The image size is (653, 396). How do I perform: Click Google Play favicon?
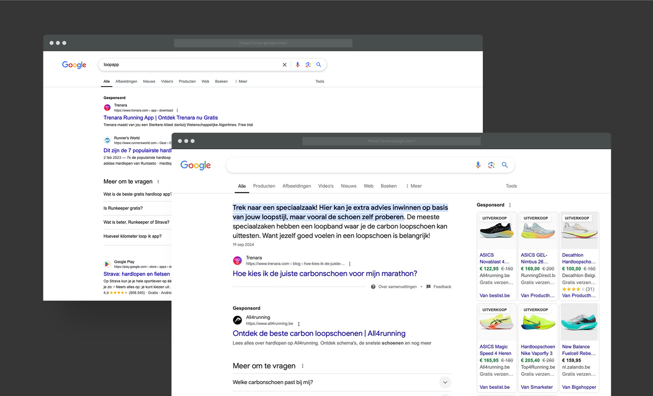point(107,264)
